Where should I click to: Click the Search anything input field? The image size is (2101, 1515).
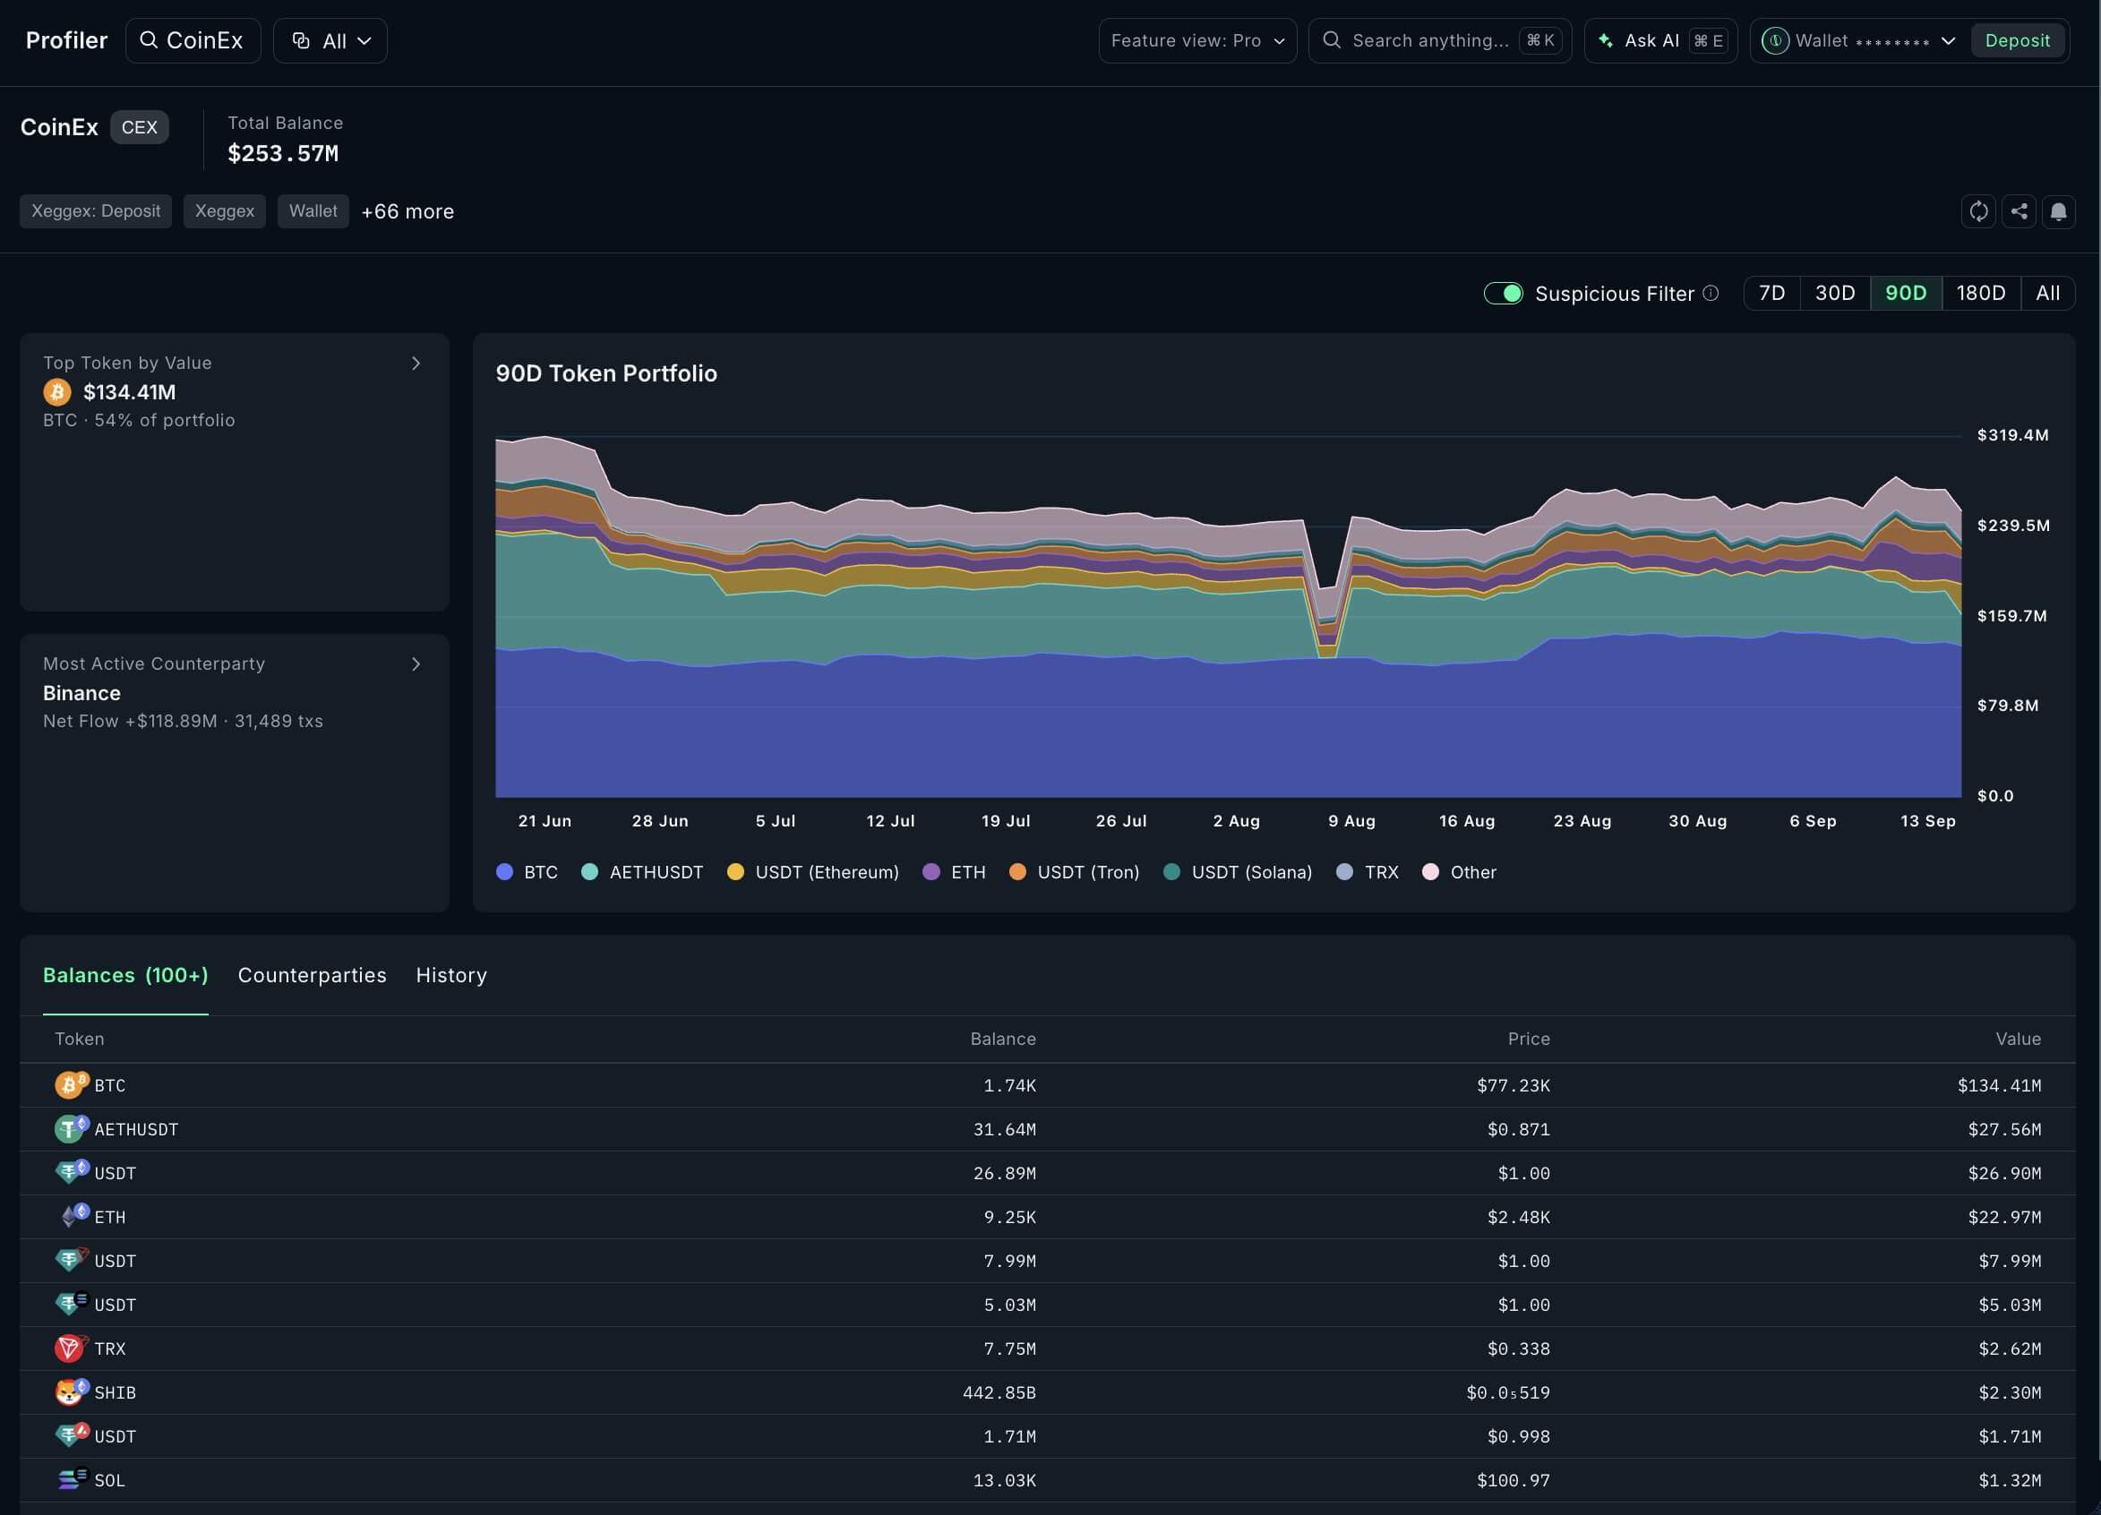click(x=1439, y=41)
